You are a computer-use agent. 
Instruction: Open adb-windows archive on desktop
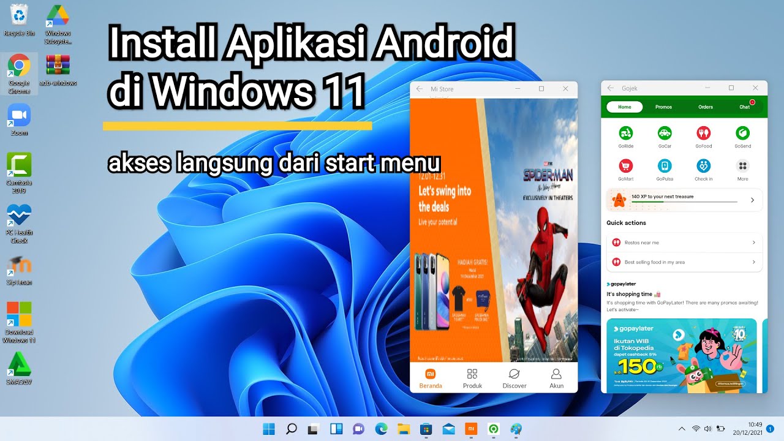pos(58,70)
